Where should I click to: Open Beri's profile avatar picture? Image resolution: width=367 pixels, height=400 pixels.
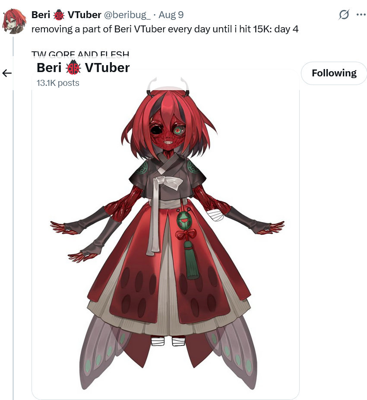pos(14,21)
